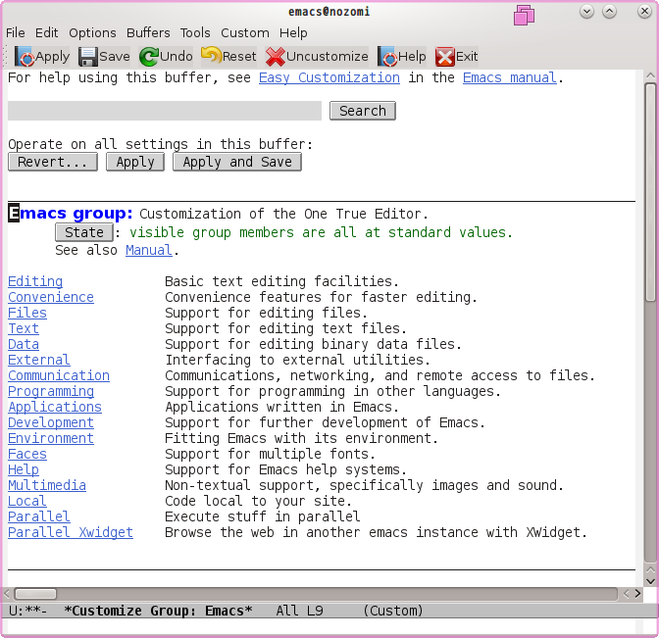Screen dimensions: 659x638
Task: Click the Reset toolbar icon
Action: (x=212, y=56)
